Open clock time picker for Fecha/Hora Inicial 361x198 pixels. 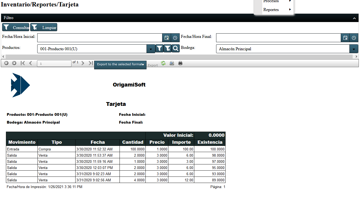[175, 38]
